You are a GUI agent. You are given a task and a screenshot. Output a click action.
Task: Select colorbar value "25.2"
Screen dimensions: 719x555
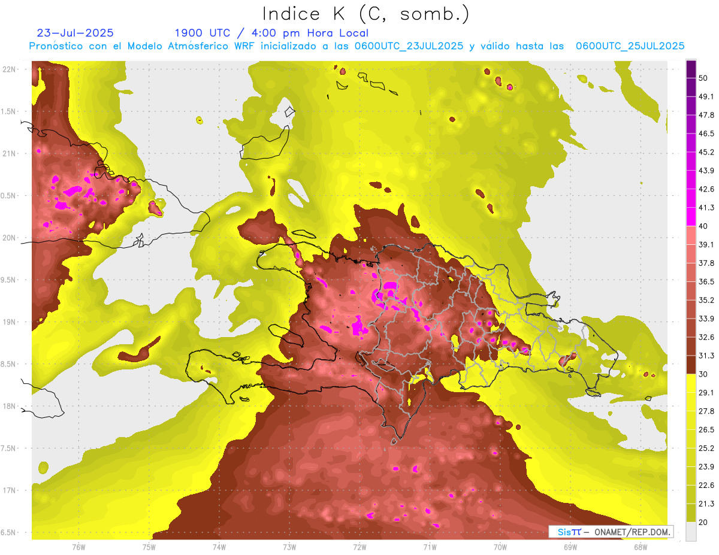(707, 448)
